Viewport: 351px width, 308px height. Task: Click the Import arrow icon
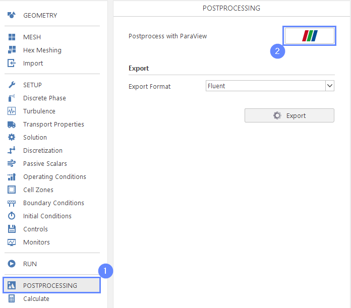12,63
